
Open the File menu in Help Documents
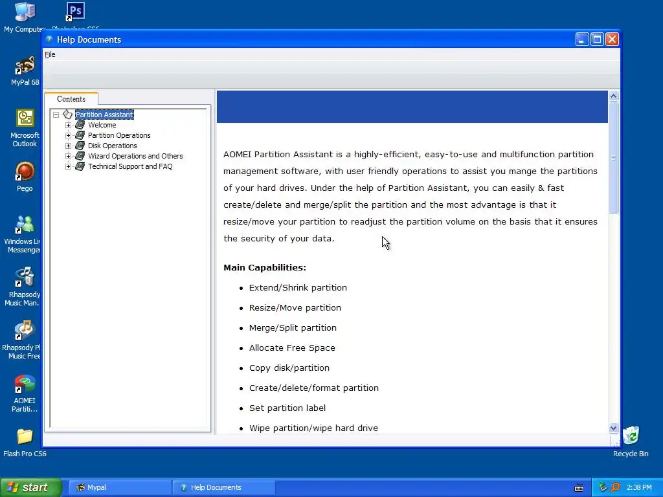(50, 54)
